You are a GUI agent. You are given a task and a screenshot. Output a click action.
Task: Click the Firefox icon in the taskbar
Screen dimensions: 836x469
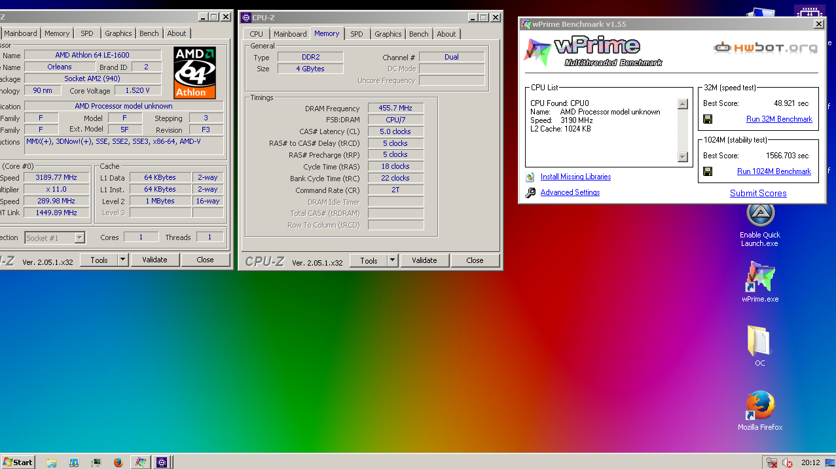118,462
